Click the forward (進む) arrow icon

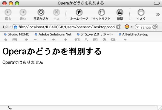coord(23,12)
